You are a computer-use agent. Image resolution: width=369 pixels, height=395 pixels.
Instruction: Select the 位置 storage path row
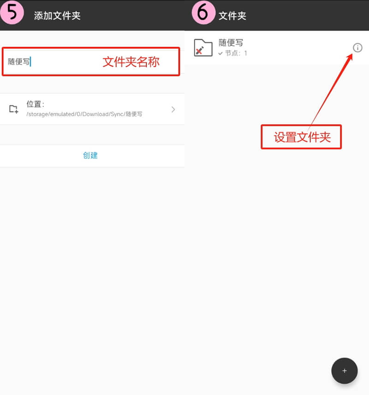tap(92, 109)
